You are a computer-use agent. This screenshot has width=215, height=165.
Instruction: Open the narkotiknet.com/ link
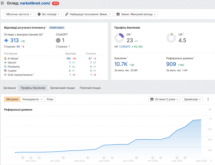[x=35, y=3]
